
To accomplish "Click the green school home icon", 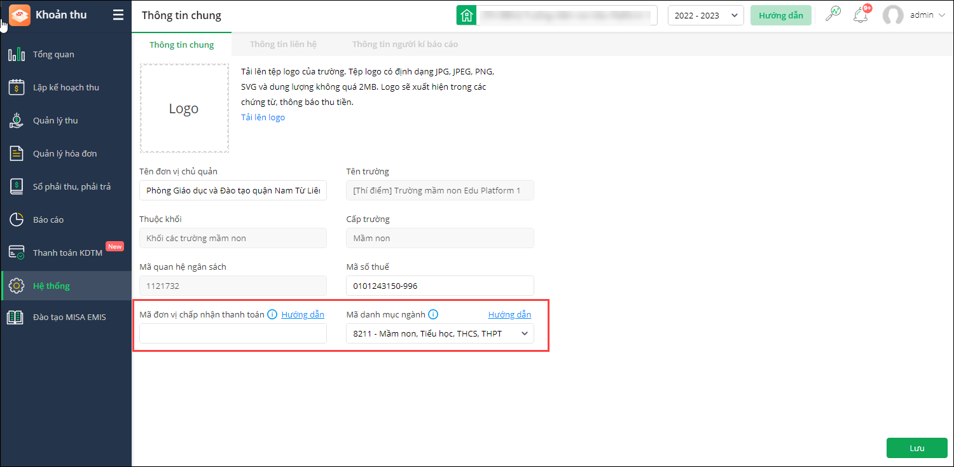I will click(x=467, y=15).
